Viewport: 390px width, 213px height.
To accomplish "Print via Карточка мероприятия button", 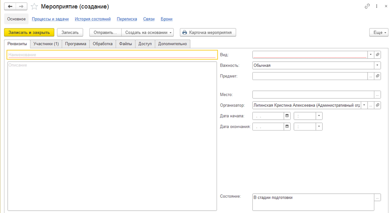I will coord(208,32).
